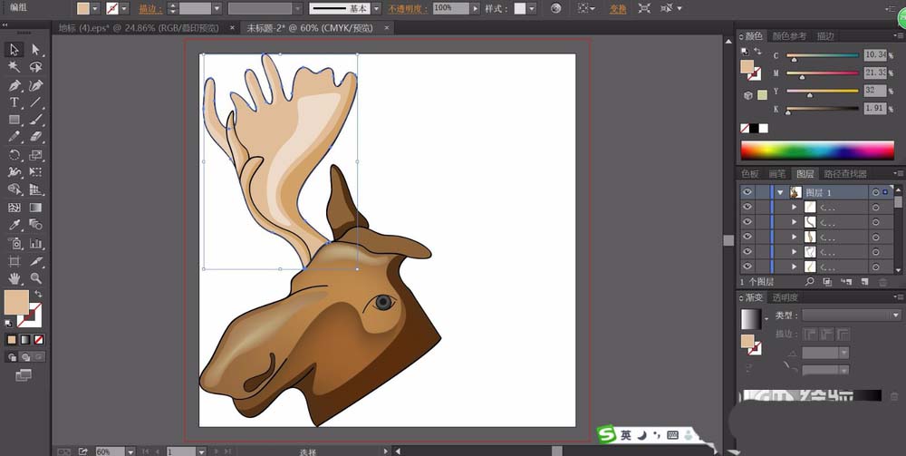Toggle visibility of first sublayer under 图层 1
This screenshot has height=456, width=906.
pyautogui.click(x=747, y=207)
